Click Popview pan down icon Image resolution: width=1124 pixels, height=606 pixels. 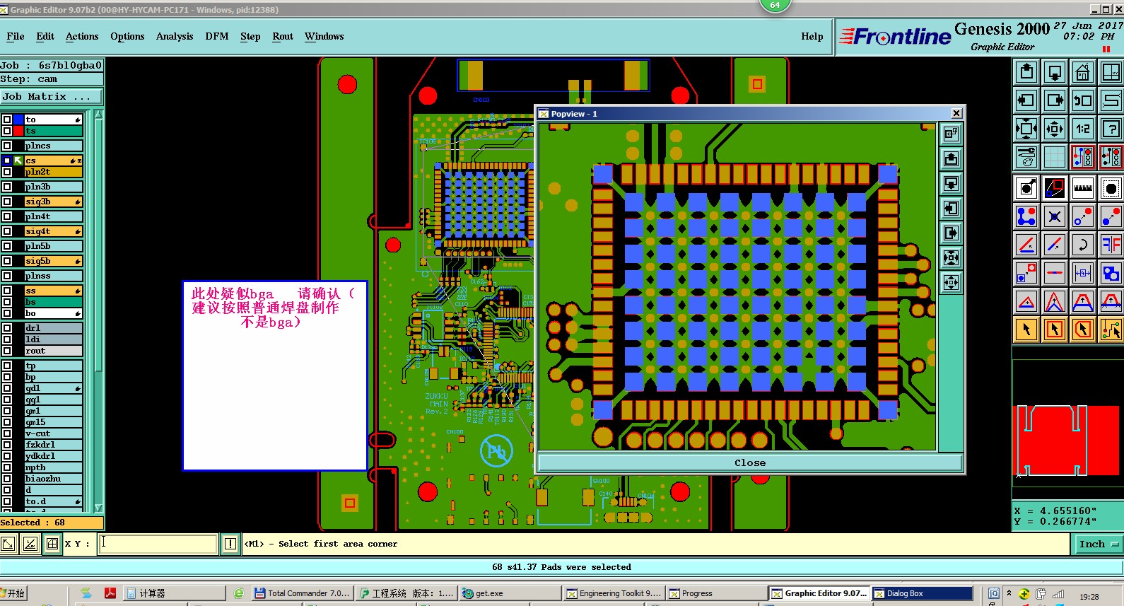[x=952, y=184]
